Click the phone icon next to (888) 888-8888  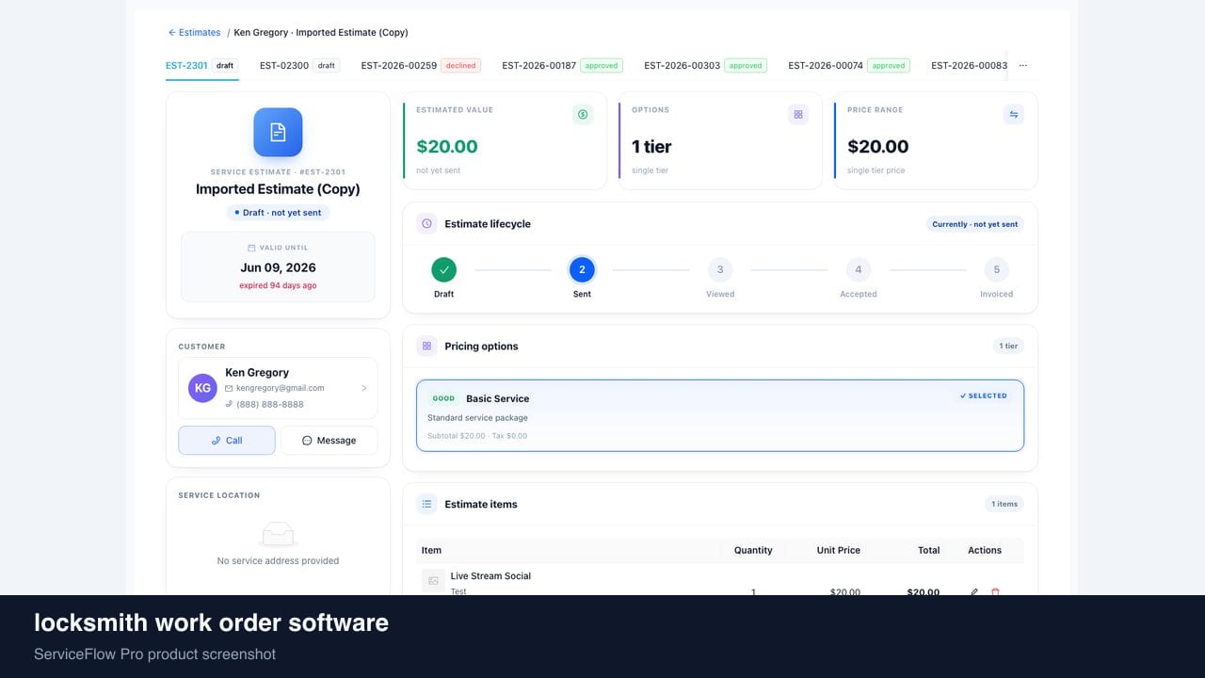click(x=229, y=404)
